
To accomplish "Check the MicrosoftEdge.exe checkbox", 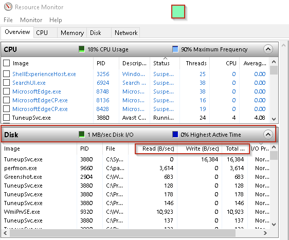I will [7, 91].
